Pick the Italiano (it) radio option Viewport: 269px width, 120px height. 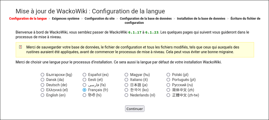pyautogui.click(x=126, y=80)
